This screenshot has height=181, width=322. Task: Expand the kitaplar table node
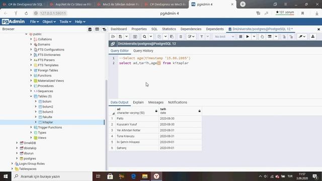36,122
